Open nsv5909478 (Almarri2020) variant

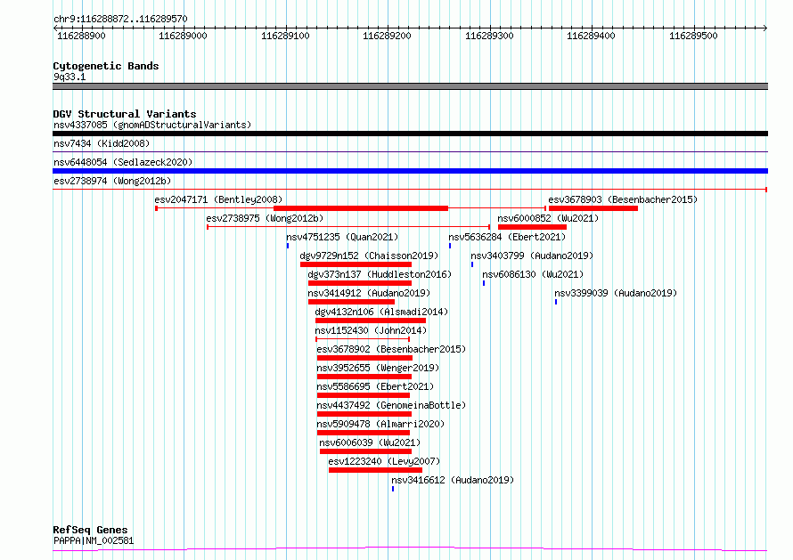point(380,424)
